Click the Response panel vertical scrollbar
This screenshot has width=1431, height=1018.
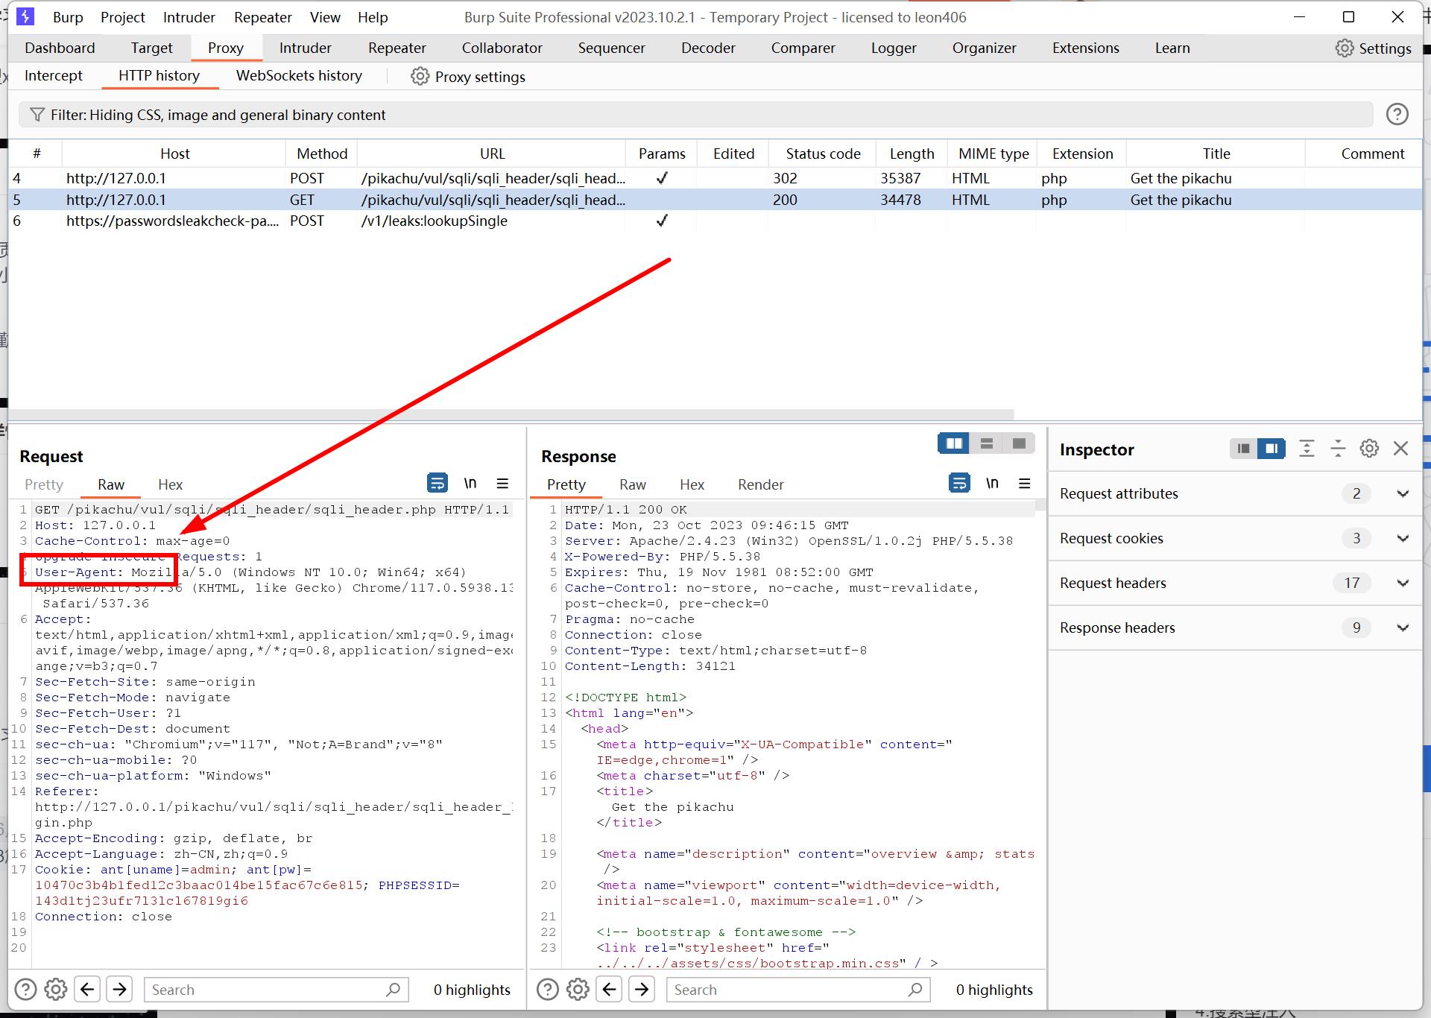pos(1040,505)
